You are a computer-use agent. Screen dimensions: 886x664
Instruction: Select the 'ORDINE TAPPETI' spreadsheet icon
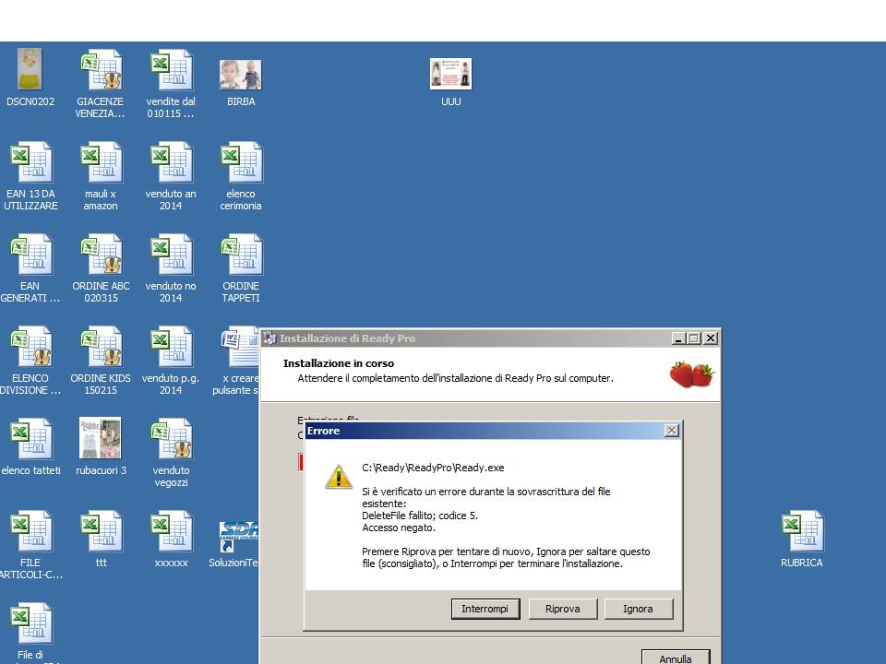(x=241, y=255)
